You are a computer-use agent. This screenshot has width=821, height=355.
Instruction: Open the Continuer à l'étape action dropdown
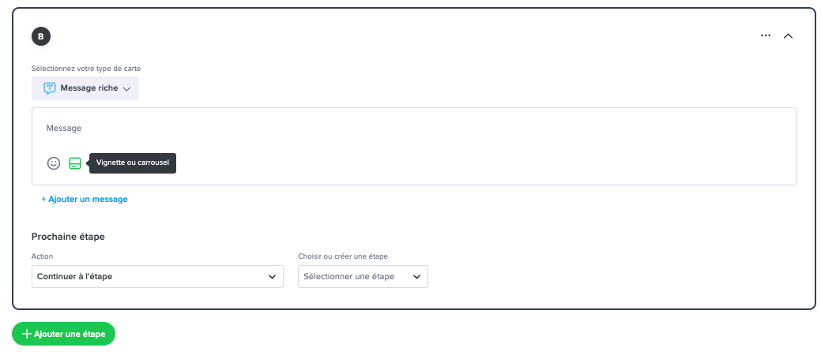(x=157, y=277)
